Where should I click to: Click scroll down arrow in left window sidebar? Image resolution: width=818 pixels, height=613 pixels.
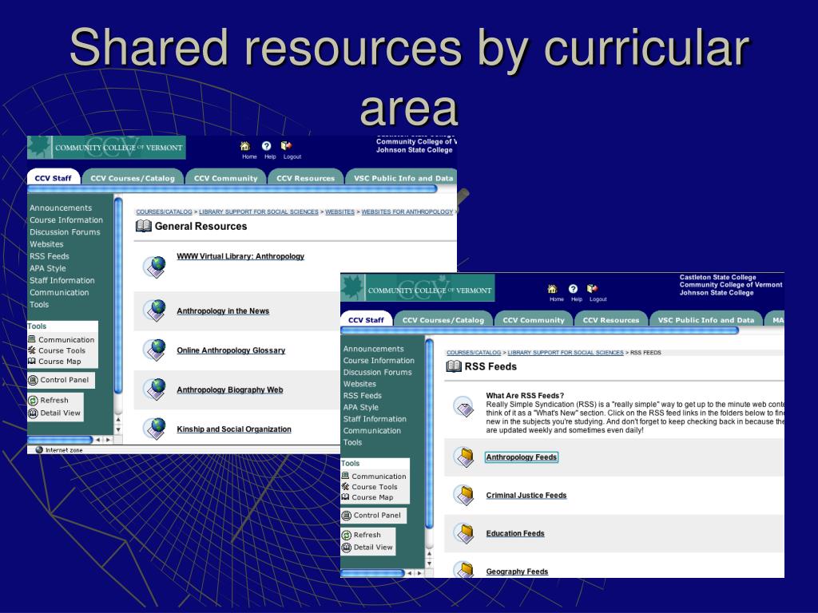point(118,430)
